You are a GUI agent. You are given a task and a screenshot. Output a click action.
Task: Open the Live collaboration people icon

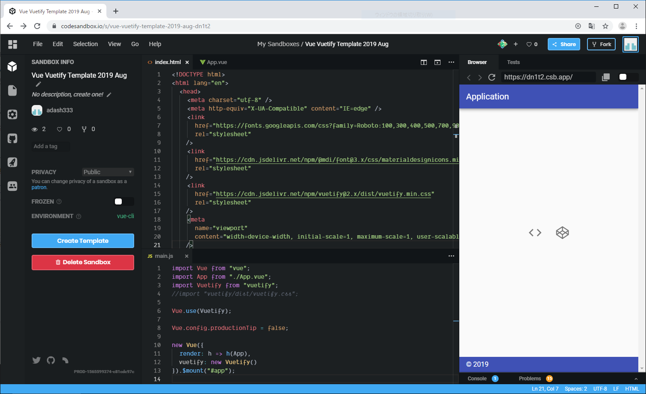point(12,186)
